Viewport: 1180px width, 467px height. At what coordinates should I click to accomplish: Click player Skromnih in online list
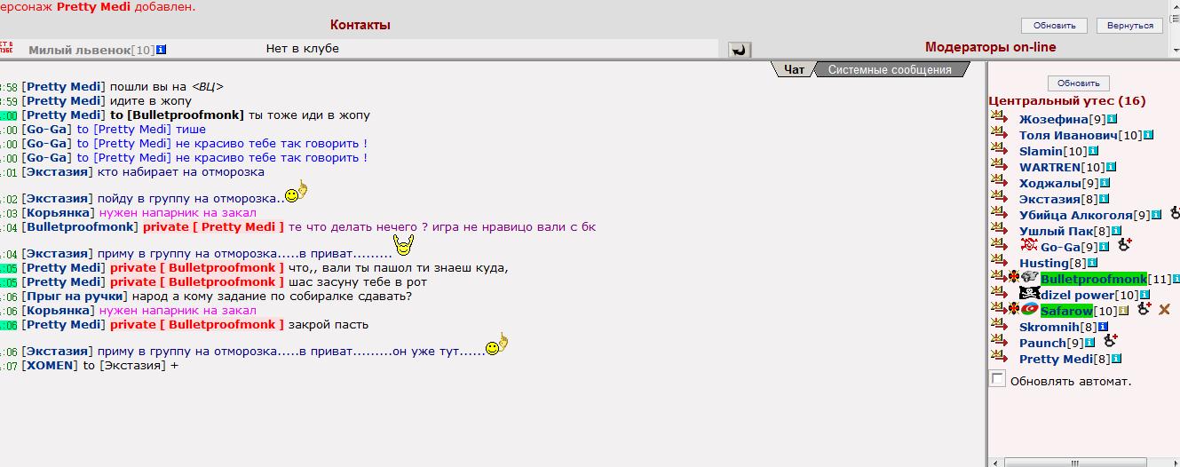click(x=1049, y=327)
